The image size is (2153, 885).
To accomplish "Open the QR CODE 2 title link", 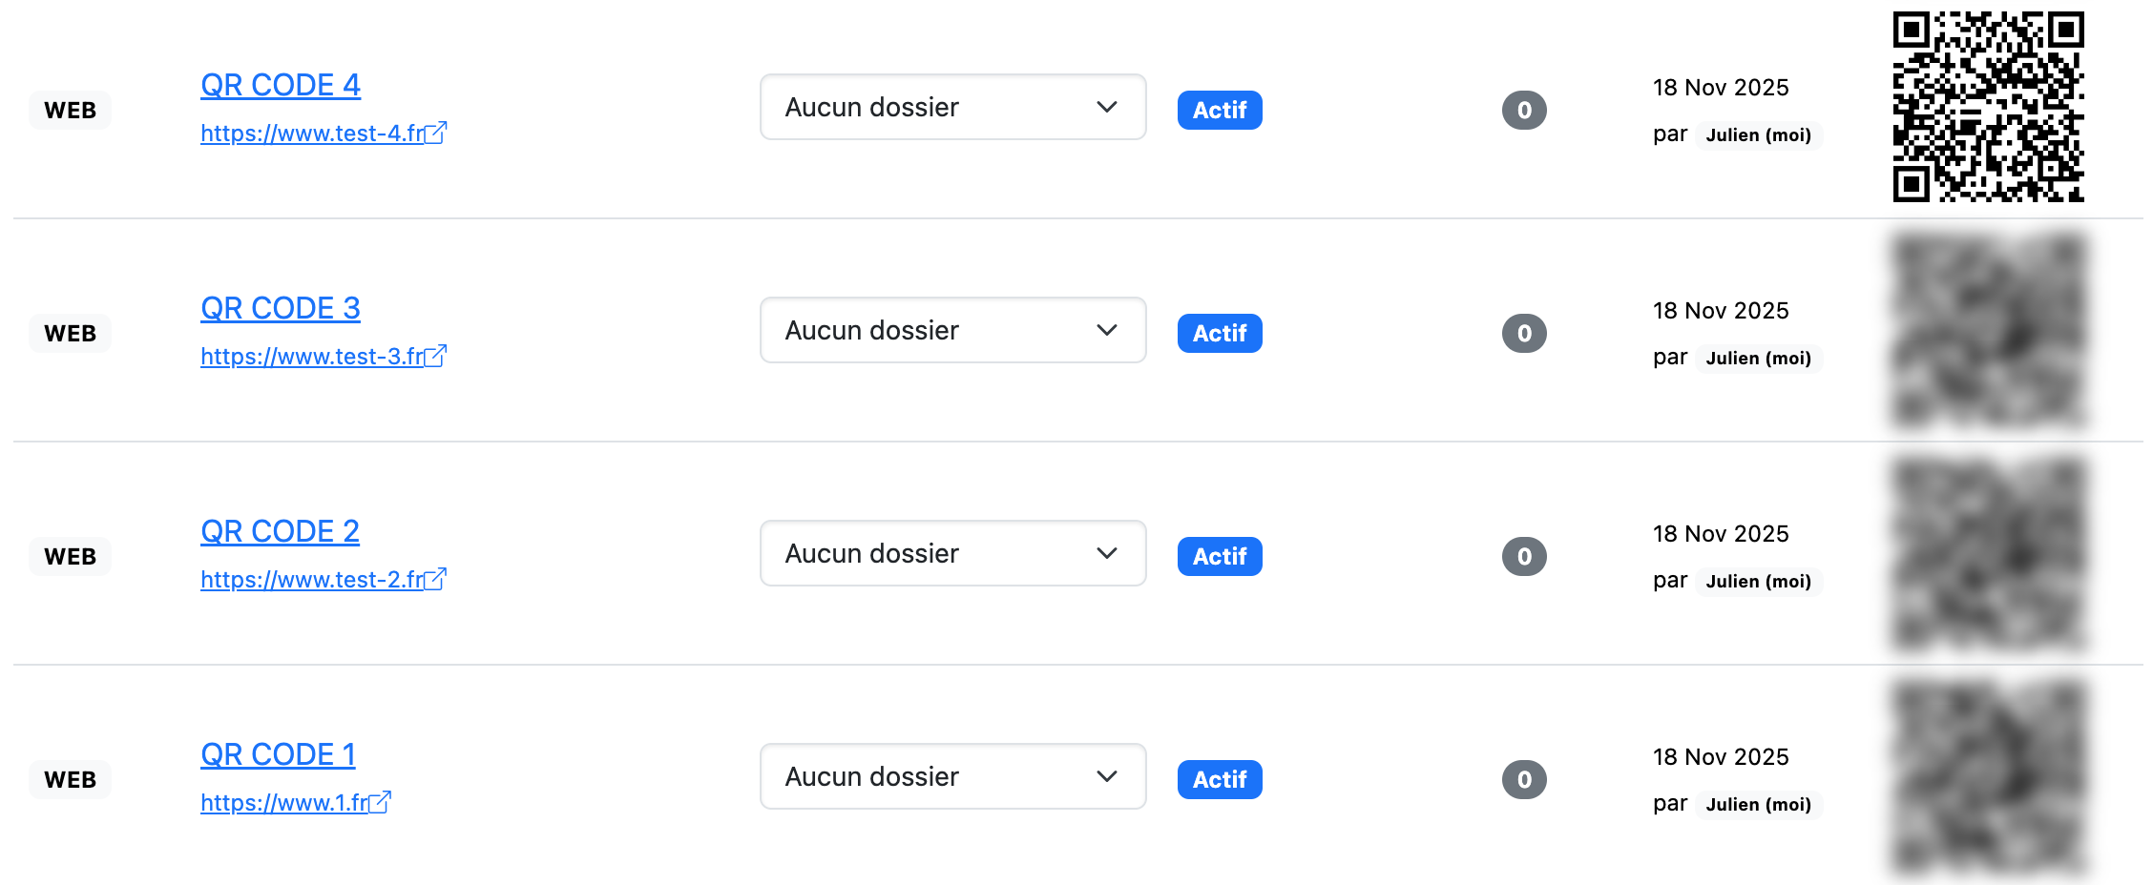I will (x=280, y=531).
